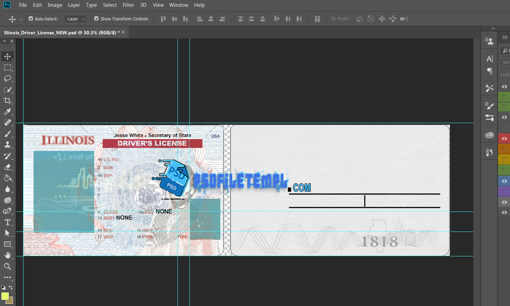The height and width of the screenshot is (306, 510).
Task: Select the History Brush tool
Action: point(8,156)
